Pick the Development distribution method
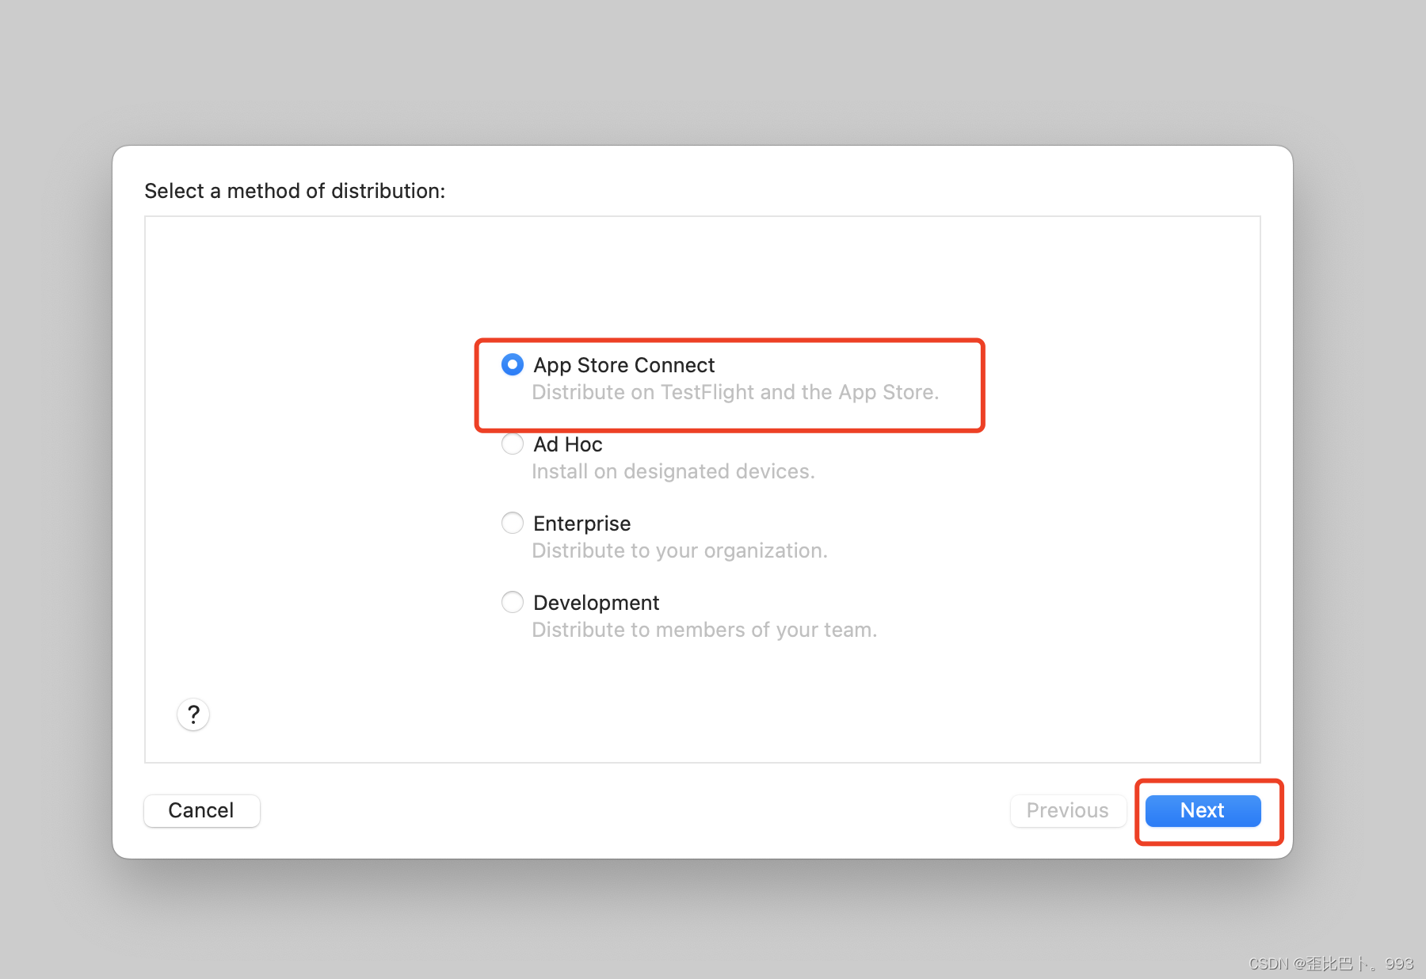Image resolution: width=1426 pixels, height=979 pixels. point(513,602)
